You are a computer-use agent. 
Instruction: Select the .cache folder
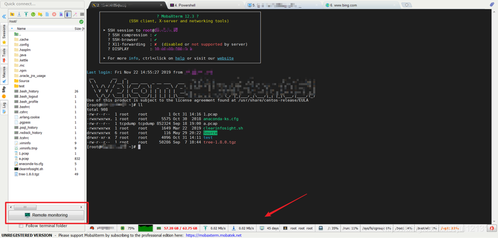[x=22, y=39]
